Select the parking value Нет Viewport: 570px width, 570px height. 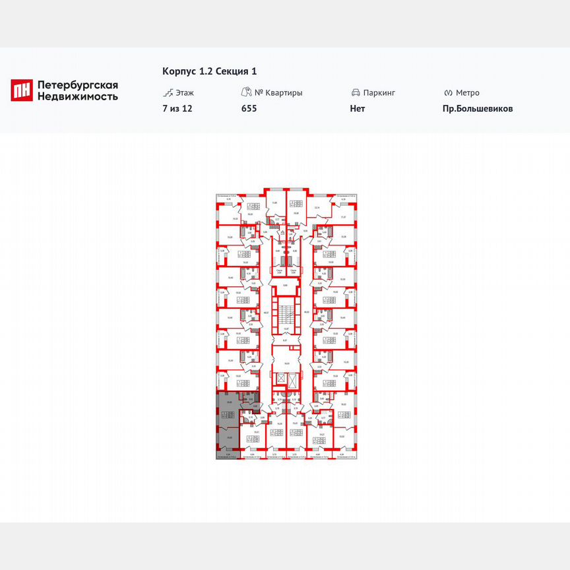(x=358, y=108)
